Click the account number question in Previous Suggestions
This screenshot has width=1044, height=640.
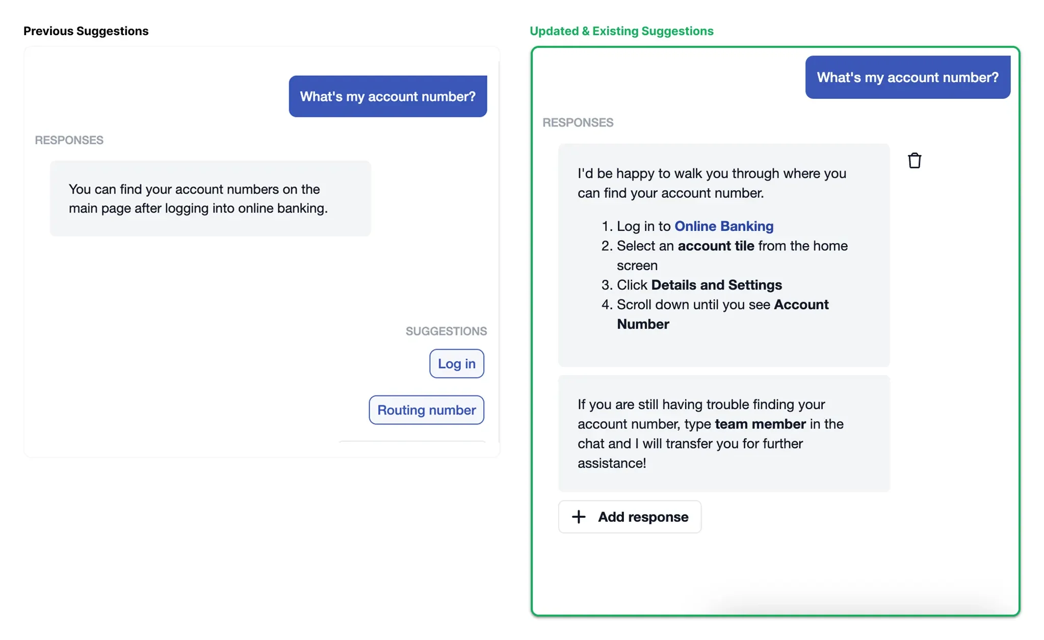[x=387, y=96]
